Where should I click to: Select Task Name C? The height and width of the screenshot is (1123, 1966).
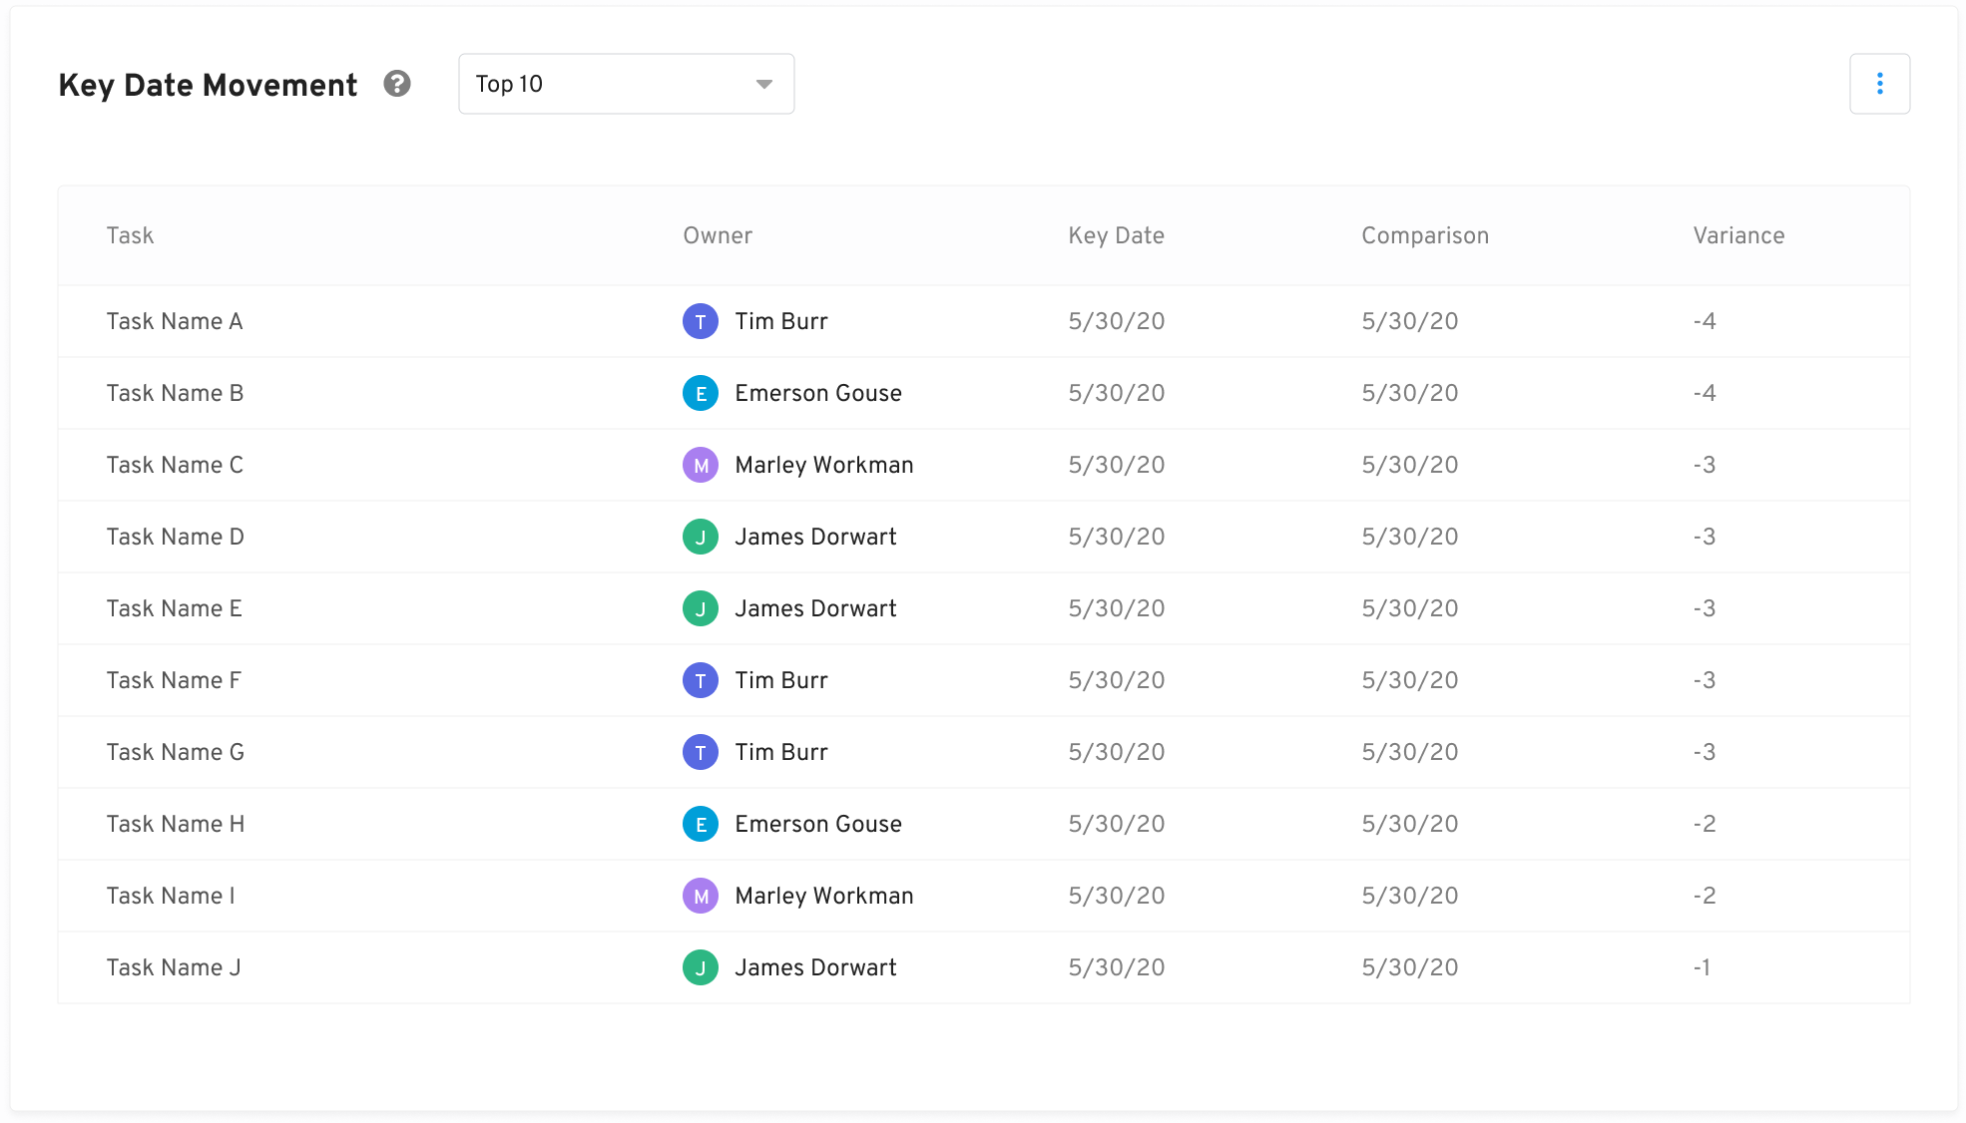175,465
